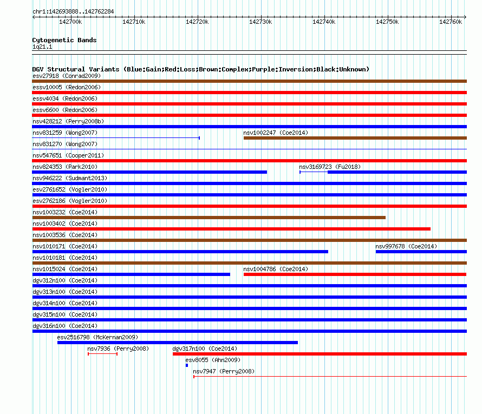Click nsv831259 (Wong2007) label
482x414 pixels.
pyautogui.click(x=65, y=133)
